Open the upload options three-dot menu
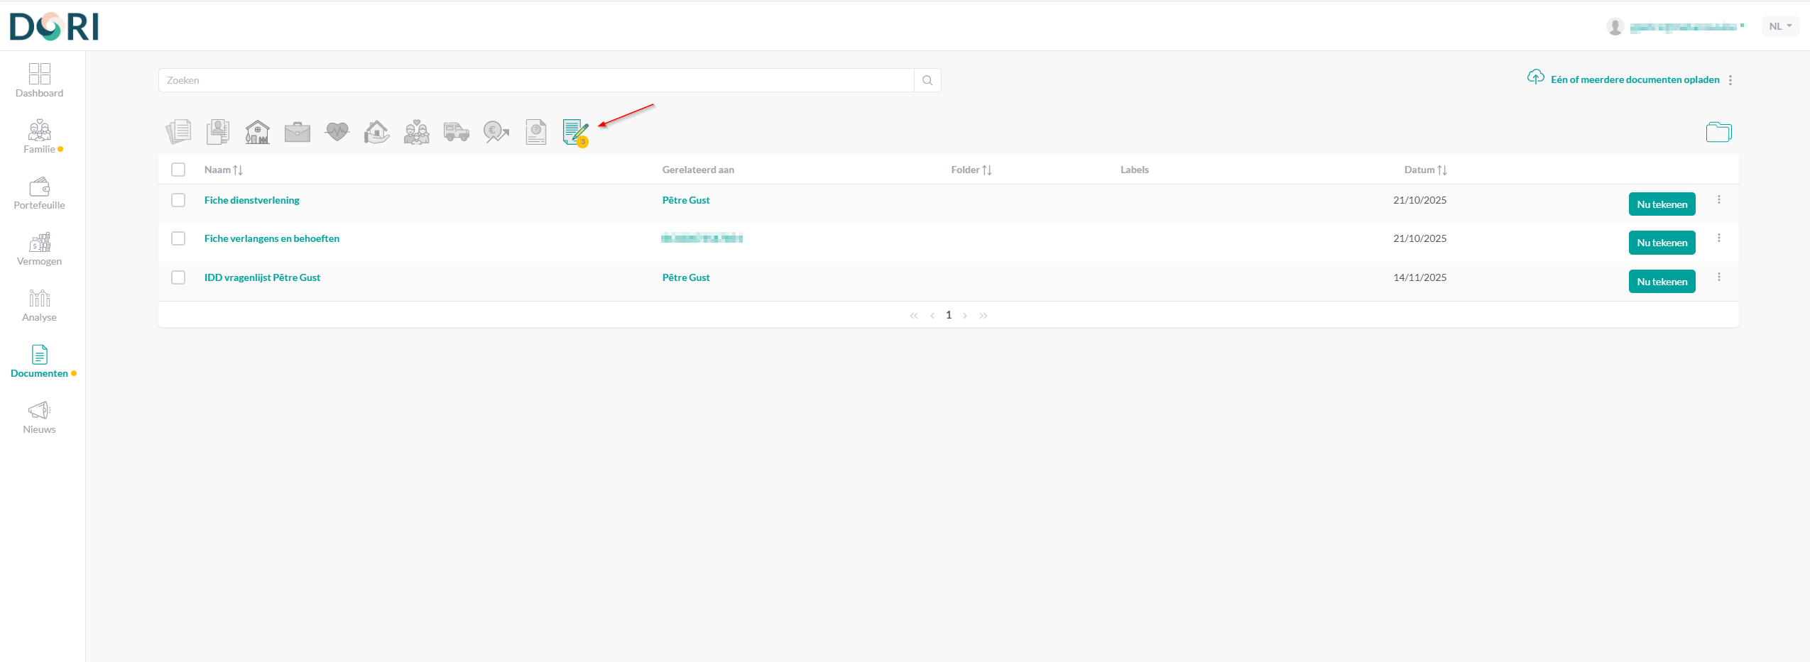The image size is (1810, 662). (x=1730, y=80)
